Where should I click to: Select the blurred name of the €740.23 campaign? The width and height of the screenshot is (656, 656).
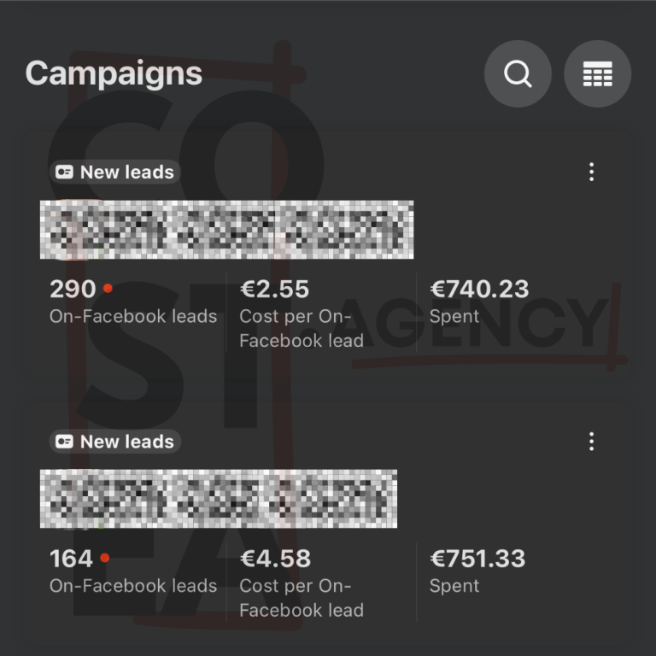pos(226,230)
